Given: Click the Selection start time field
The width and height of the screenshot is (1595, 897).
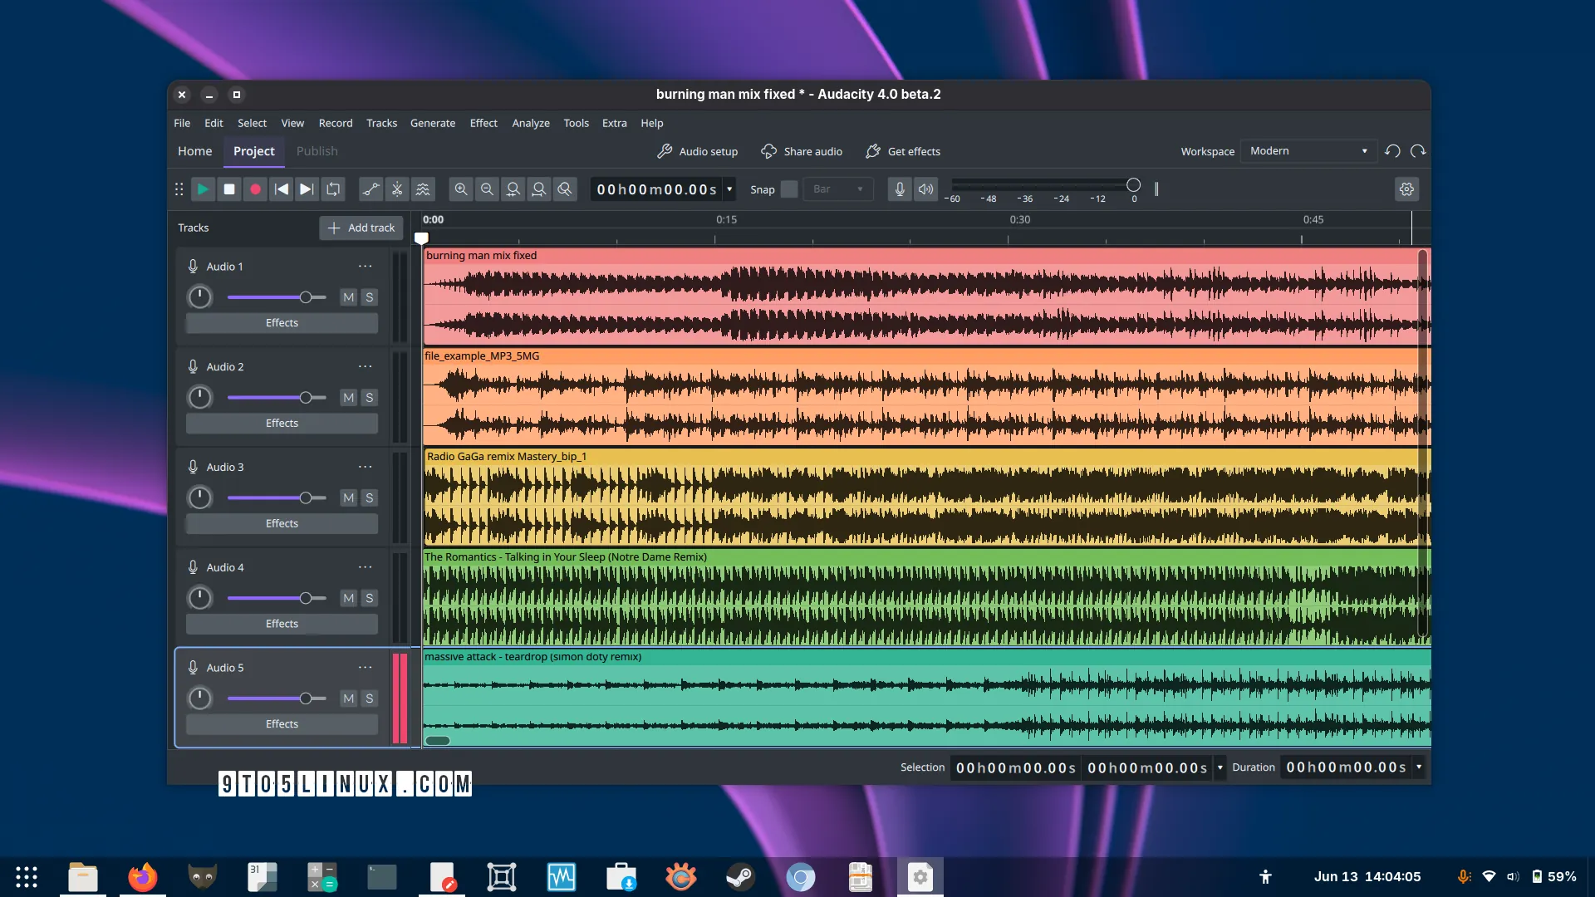Looking at the screenshot, I should (x=1015, y=767).
